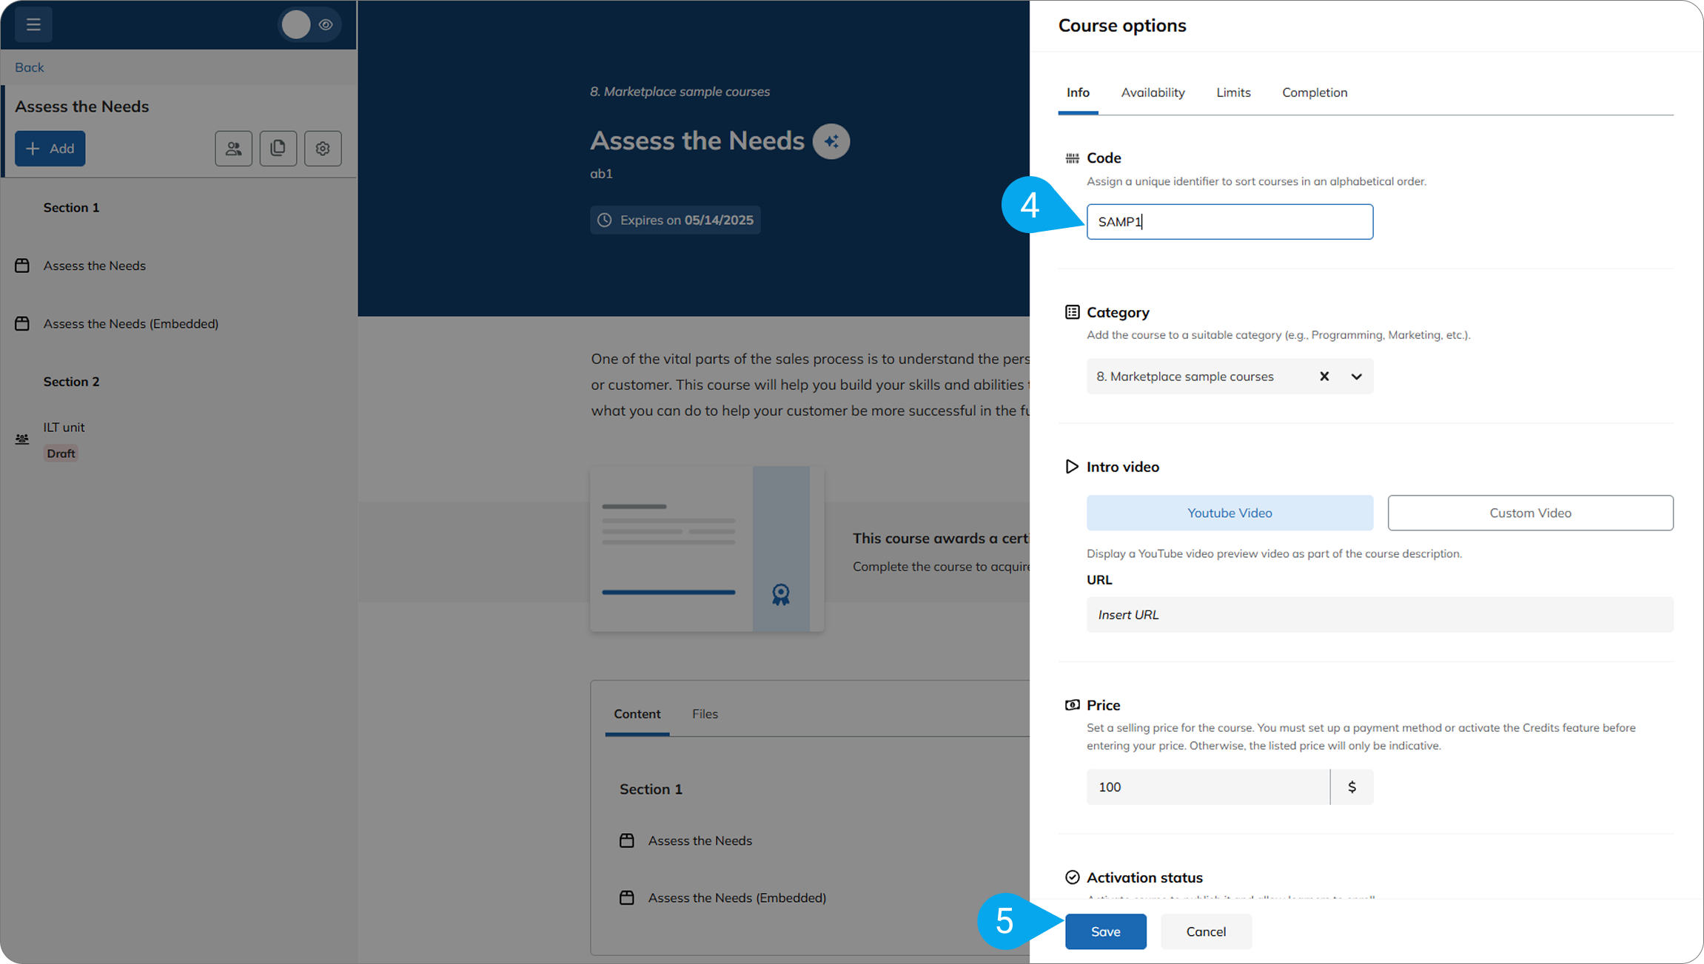
Task: Click the Expires on 05/14/2025 badge
Action: (x=675, y=220)
